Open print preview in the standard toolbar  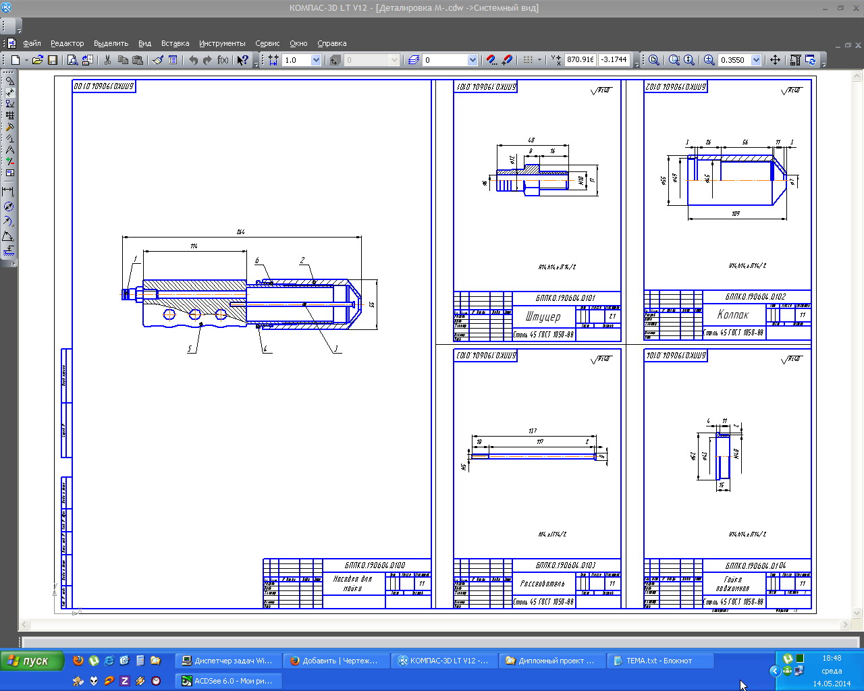point(72,60)
